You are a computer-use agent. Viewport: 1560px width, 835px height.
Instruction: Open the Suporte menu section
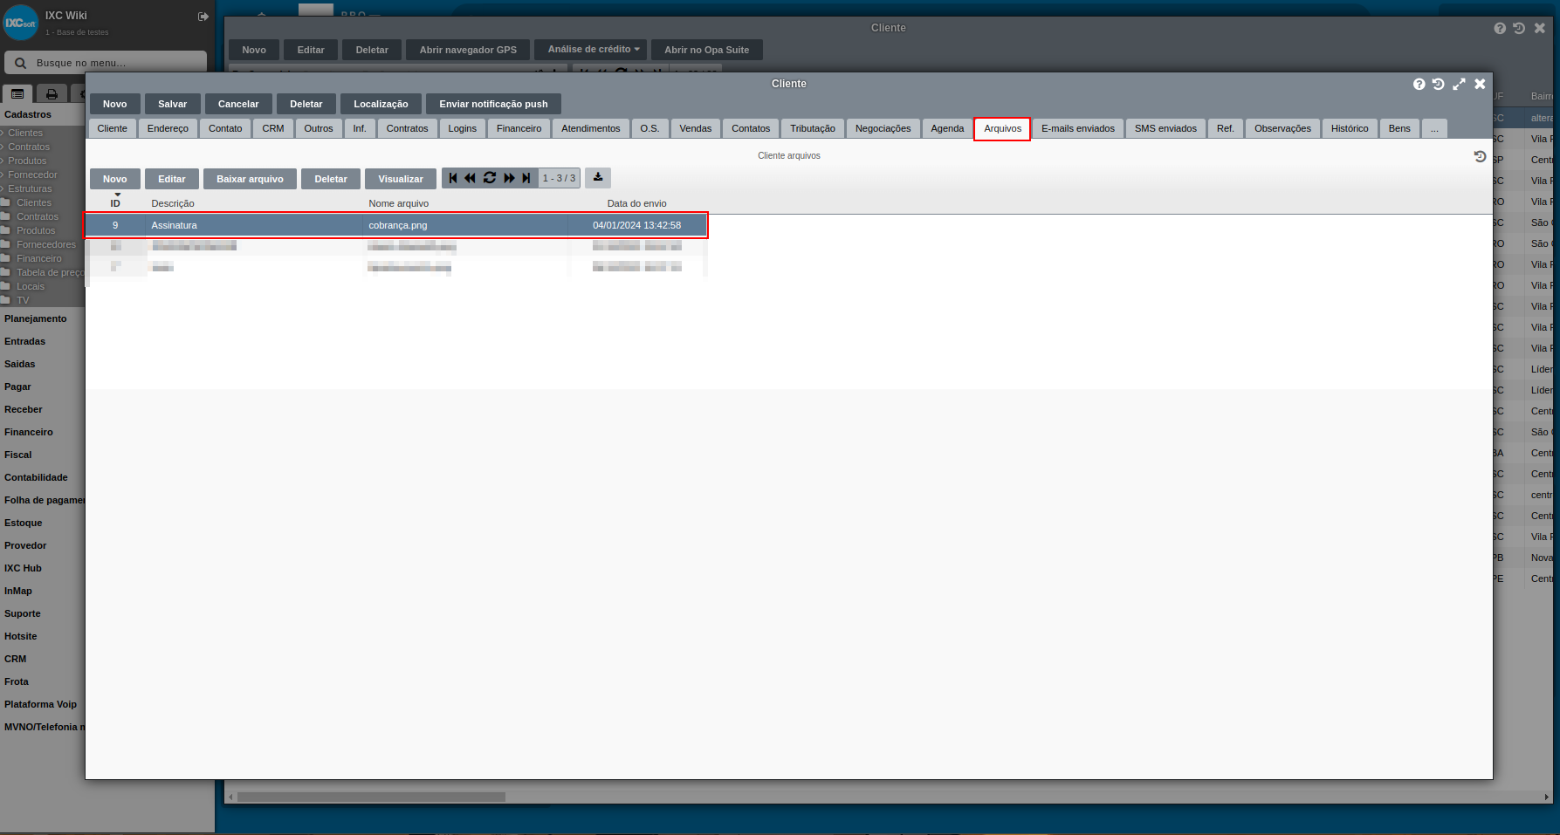click(x=23, y=613)
